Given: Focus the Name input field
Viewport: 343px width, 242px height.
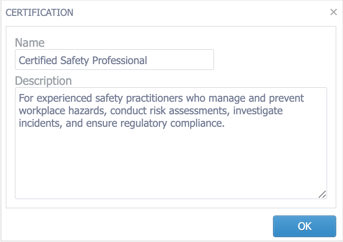Looking at the screenshot, I should click(114, 60).
